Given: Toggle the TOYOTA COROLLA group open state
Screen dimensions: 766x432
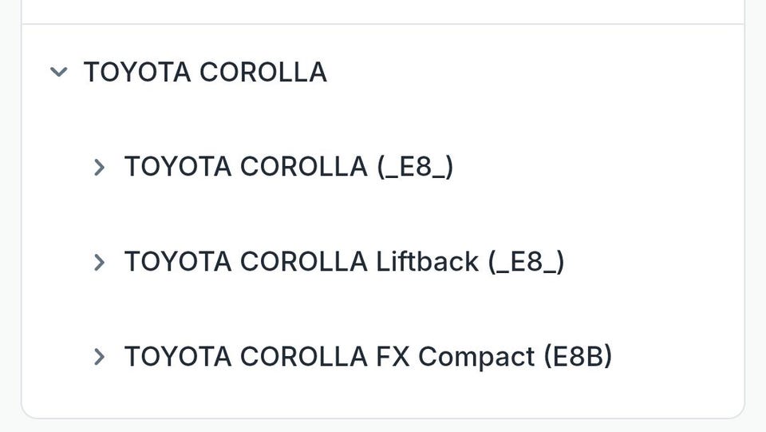Looking at the screenshot, I should (57, 72).
